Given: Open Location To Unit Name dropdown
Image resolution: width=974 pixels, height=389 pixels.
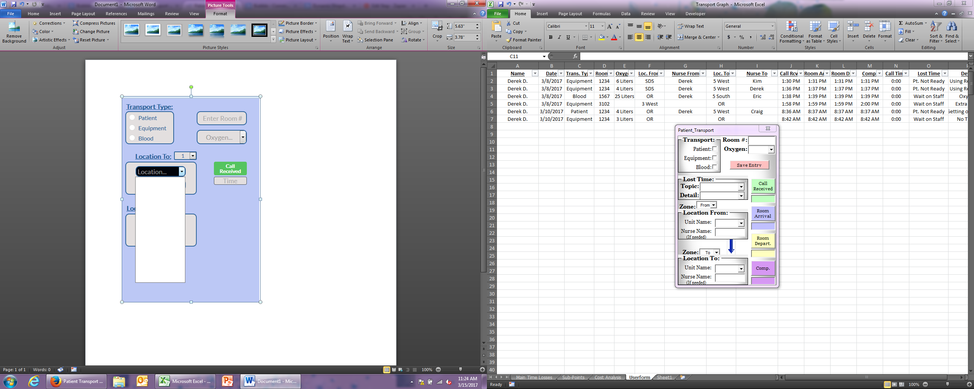Looking at the screenshot, I should [x=741, y=269].
